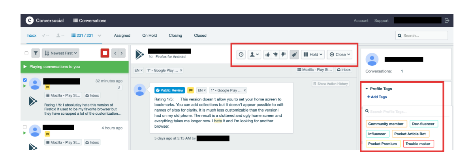Click yellow flag icon in message header
Image resolution: width=474 pixels, height=164 pixels.
[190, 90]
